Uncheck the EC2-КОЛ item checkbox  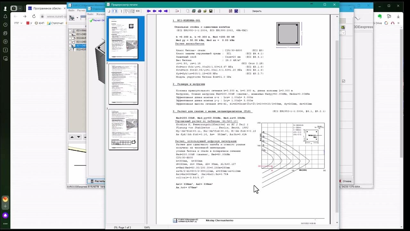pos(70,50)
